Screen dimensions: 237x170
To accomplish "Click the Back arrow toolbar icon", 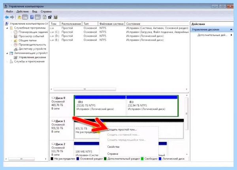I will (7, 17).
